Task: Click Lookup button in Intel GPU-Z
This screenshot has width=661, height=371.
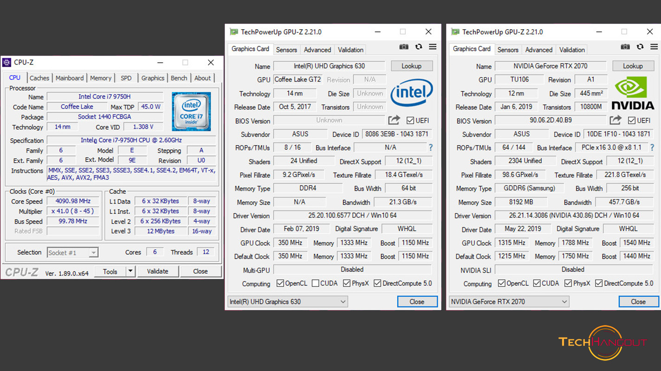Action: click(412, 66)
